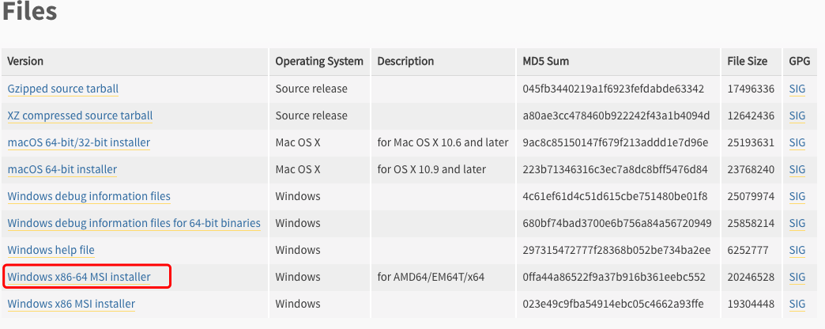The height and width of the screenshot is (329, 825).
Task: Open SIG for Windows x86 MSI installer
Action: [x=797, y=304]
